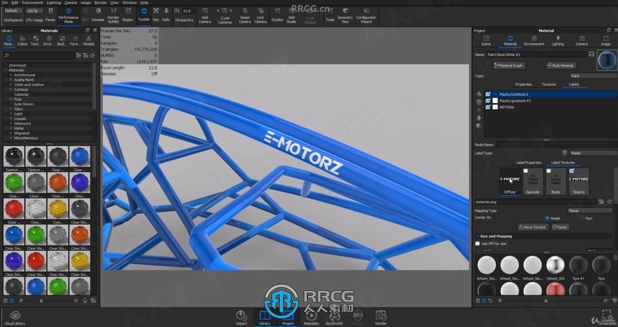Open the Label Type Plastic dropdown
This screenshot has height=327, width=618.
click(593, 153)
